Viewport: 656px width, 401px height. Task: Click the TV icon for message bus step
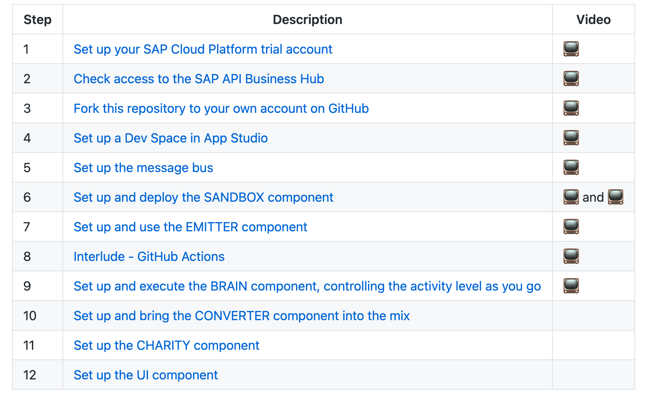pos(571,167)
